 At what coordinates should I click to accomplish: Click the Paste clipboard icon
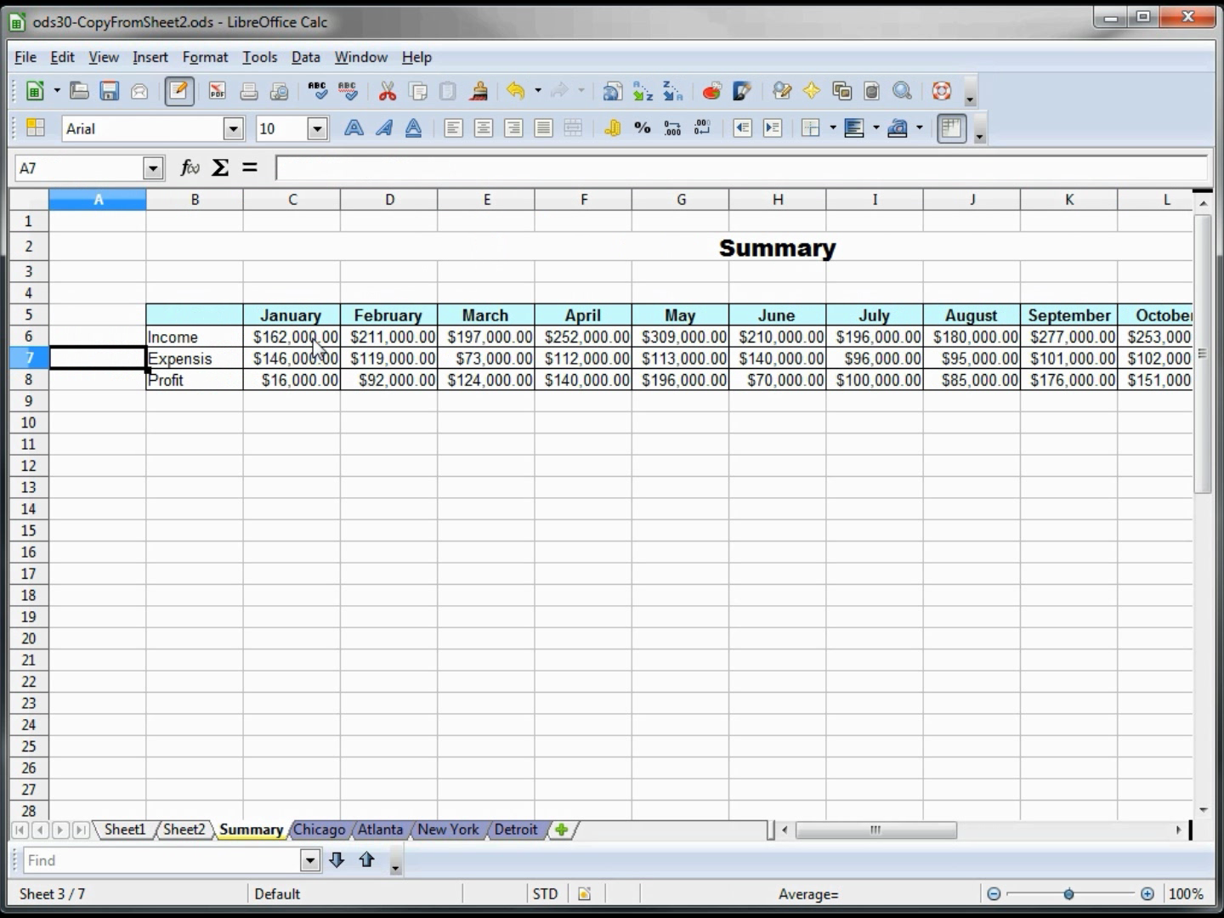tap(448, 91)
